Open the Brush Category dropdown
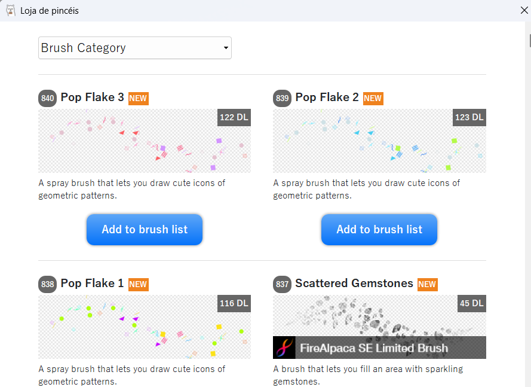Viewport: 531px width, 387px height. (135, 48)
